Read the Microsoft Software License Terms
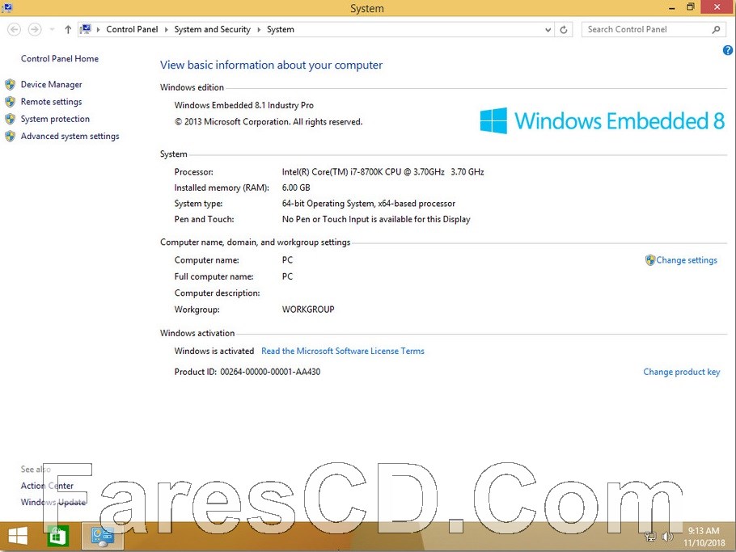 click(343, 351)
